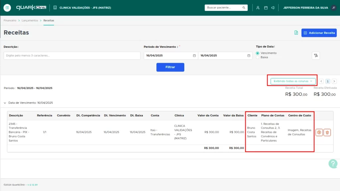Screen dimensions: 340x191
Task: Click description cell 2345 - Transferência Bancária
Action: [19, 132]
